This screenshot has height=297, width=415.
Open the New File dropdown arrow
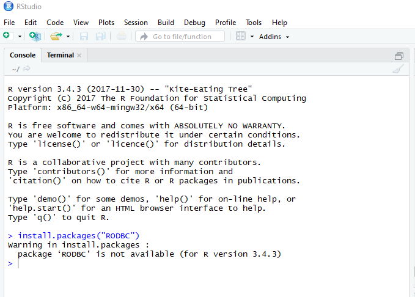pyautogui.click(x=20, y=37)
